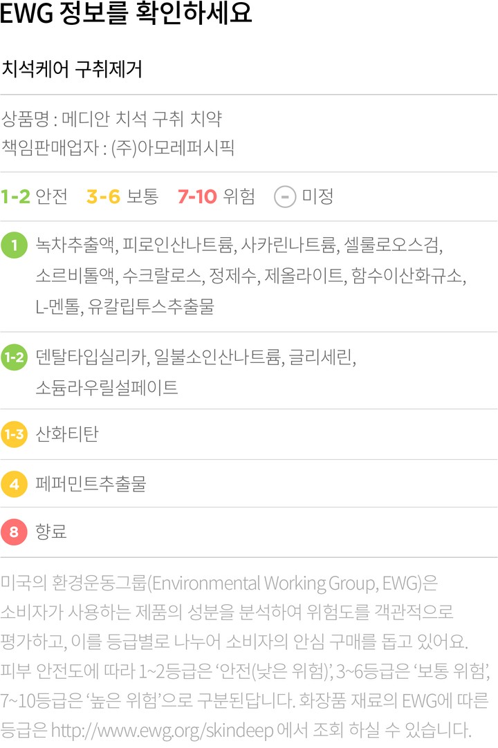
Task: Click the yellow grade 1-3 badge
Action: (15, 434)
